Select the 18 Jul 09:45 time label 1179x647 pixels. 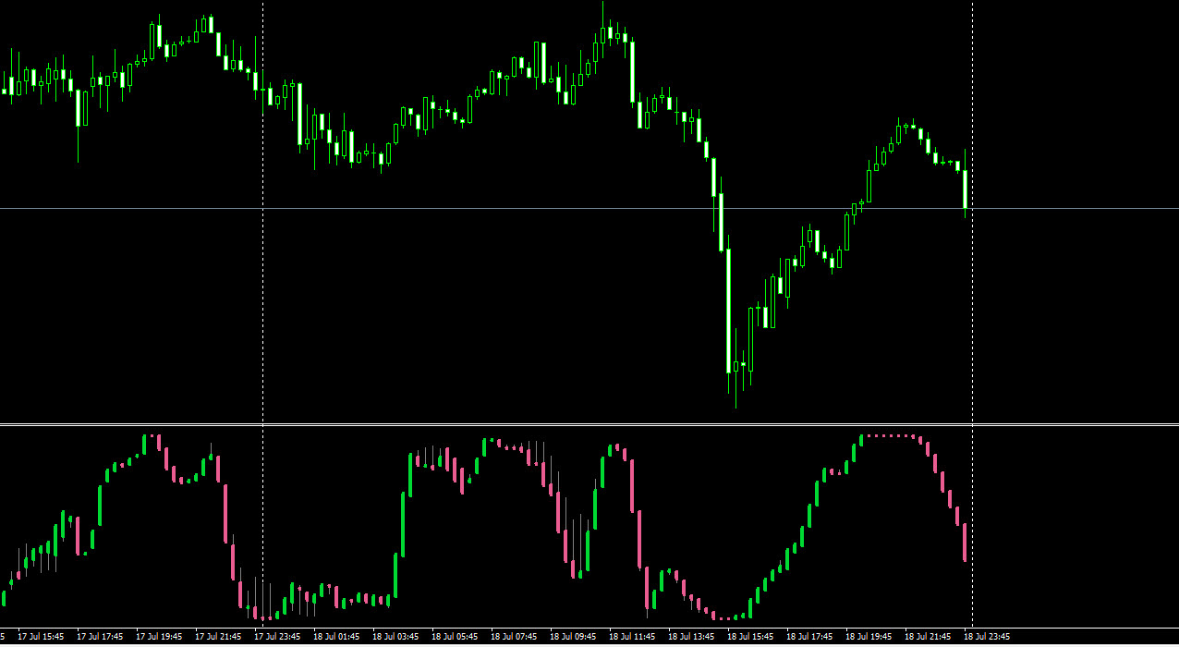click(x=573, y=637)
